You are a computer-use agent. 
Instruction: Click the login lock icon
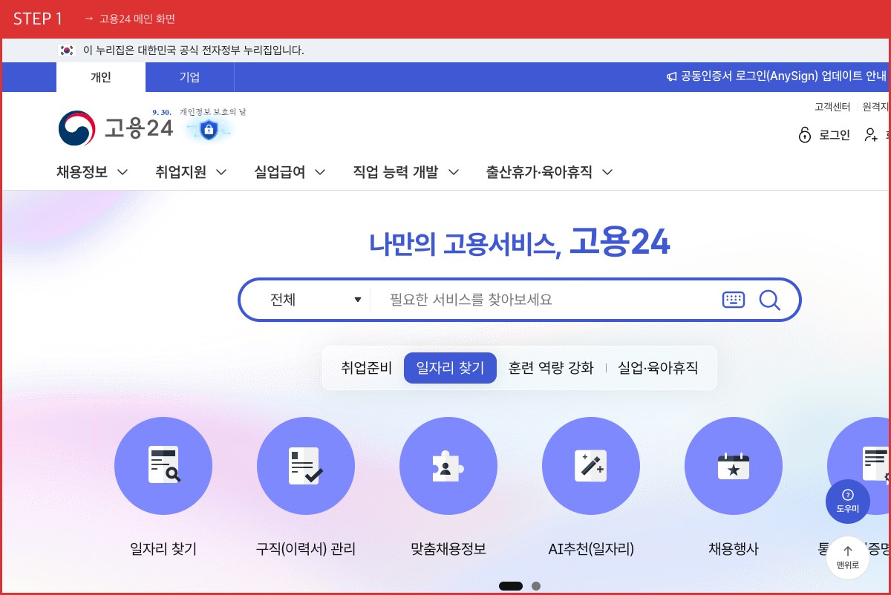(805, 134)
